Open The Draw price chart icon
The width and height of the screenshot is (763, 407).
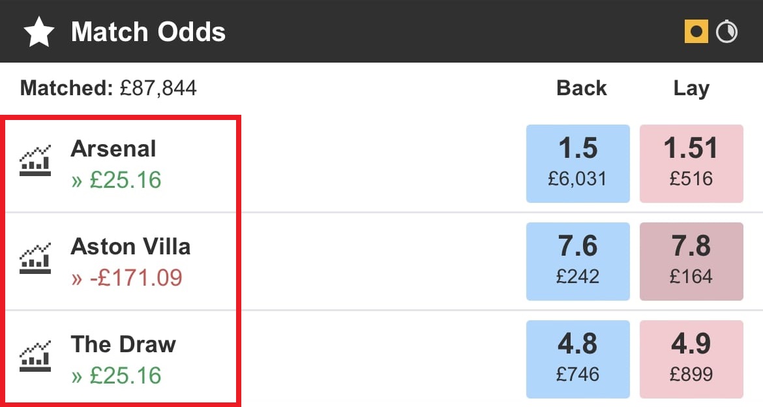(35, 357)
